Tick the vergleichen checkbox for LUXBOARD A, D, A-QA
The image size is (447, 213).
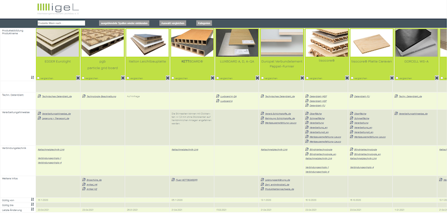pos(218,78)
